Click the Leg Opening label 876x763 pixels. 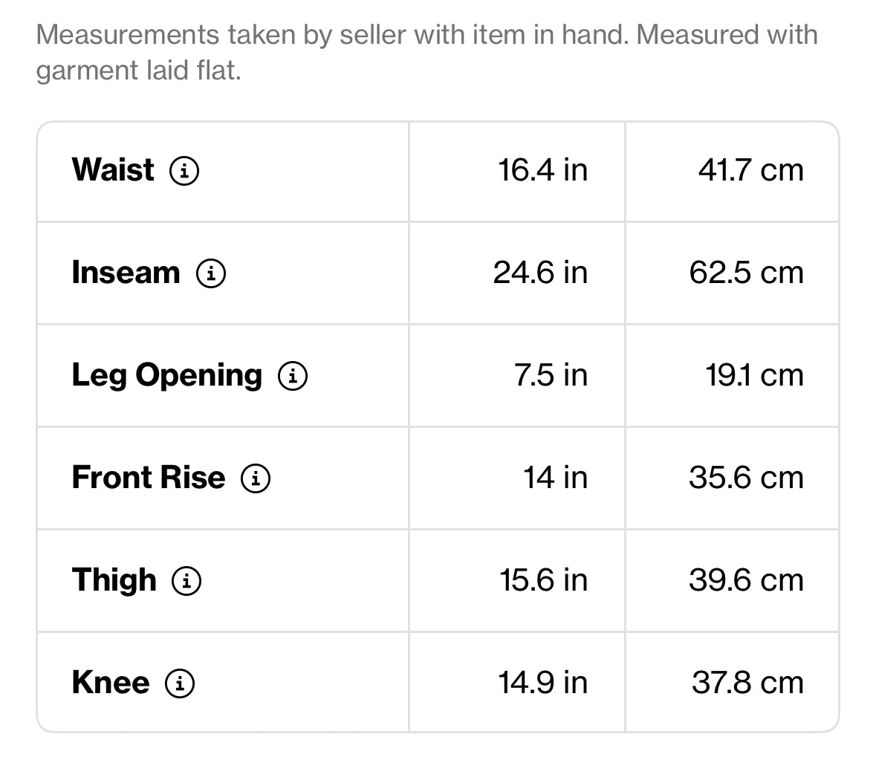click(x=167, y=375)
